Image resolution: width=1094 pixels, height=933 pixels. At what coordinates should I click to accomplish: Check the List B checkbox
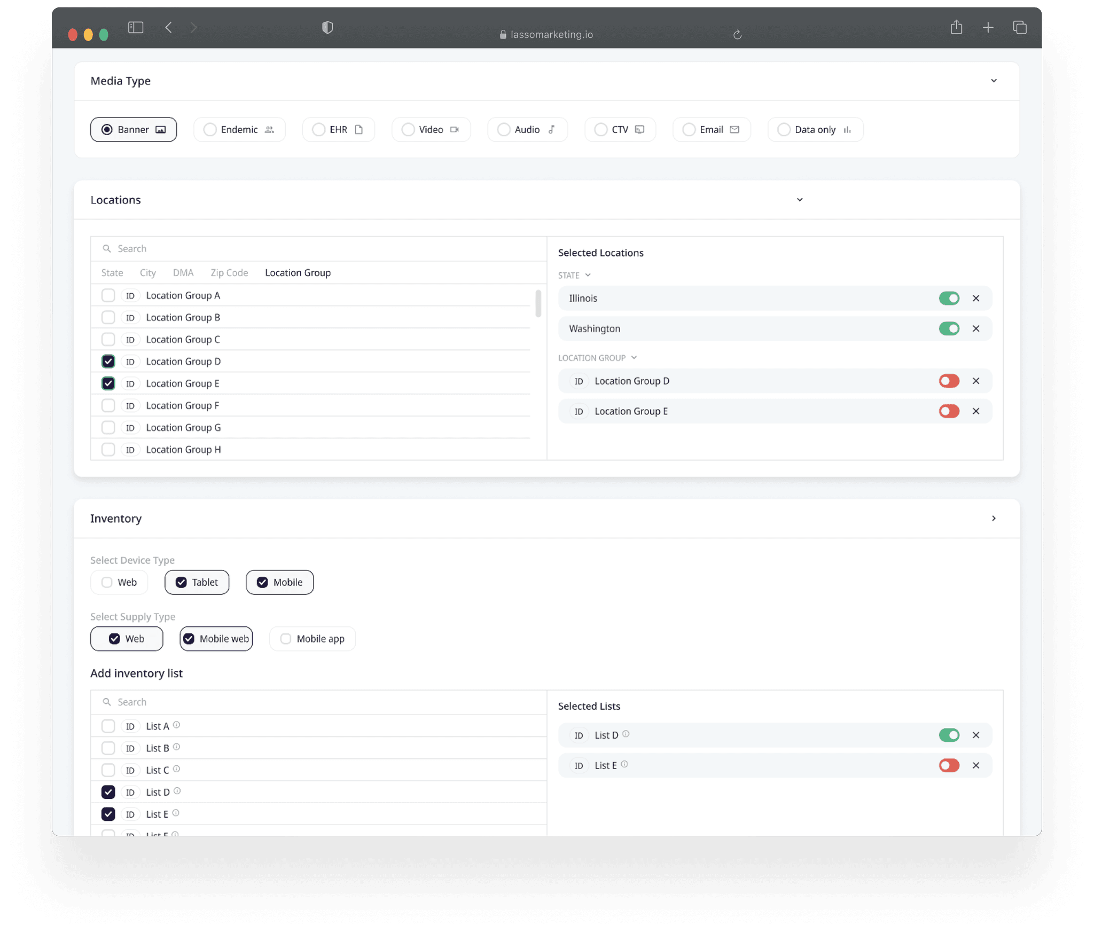click(108, 748)
